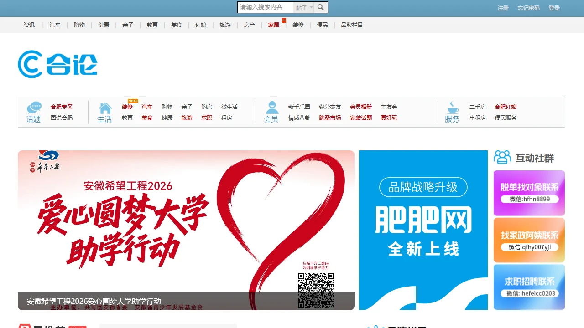Open the 图说合肥 link
Viewport: 584px width, 328px height.
pos(62,118)
